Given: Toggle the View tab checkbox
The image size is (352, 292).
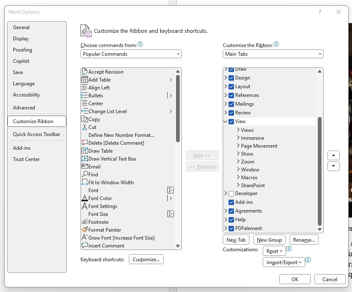Looking at the screenshot, I should point(231,121).
